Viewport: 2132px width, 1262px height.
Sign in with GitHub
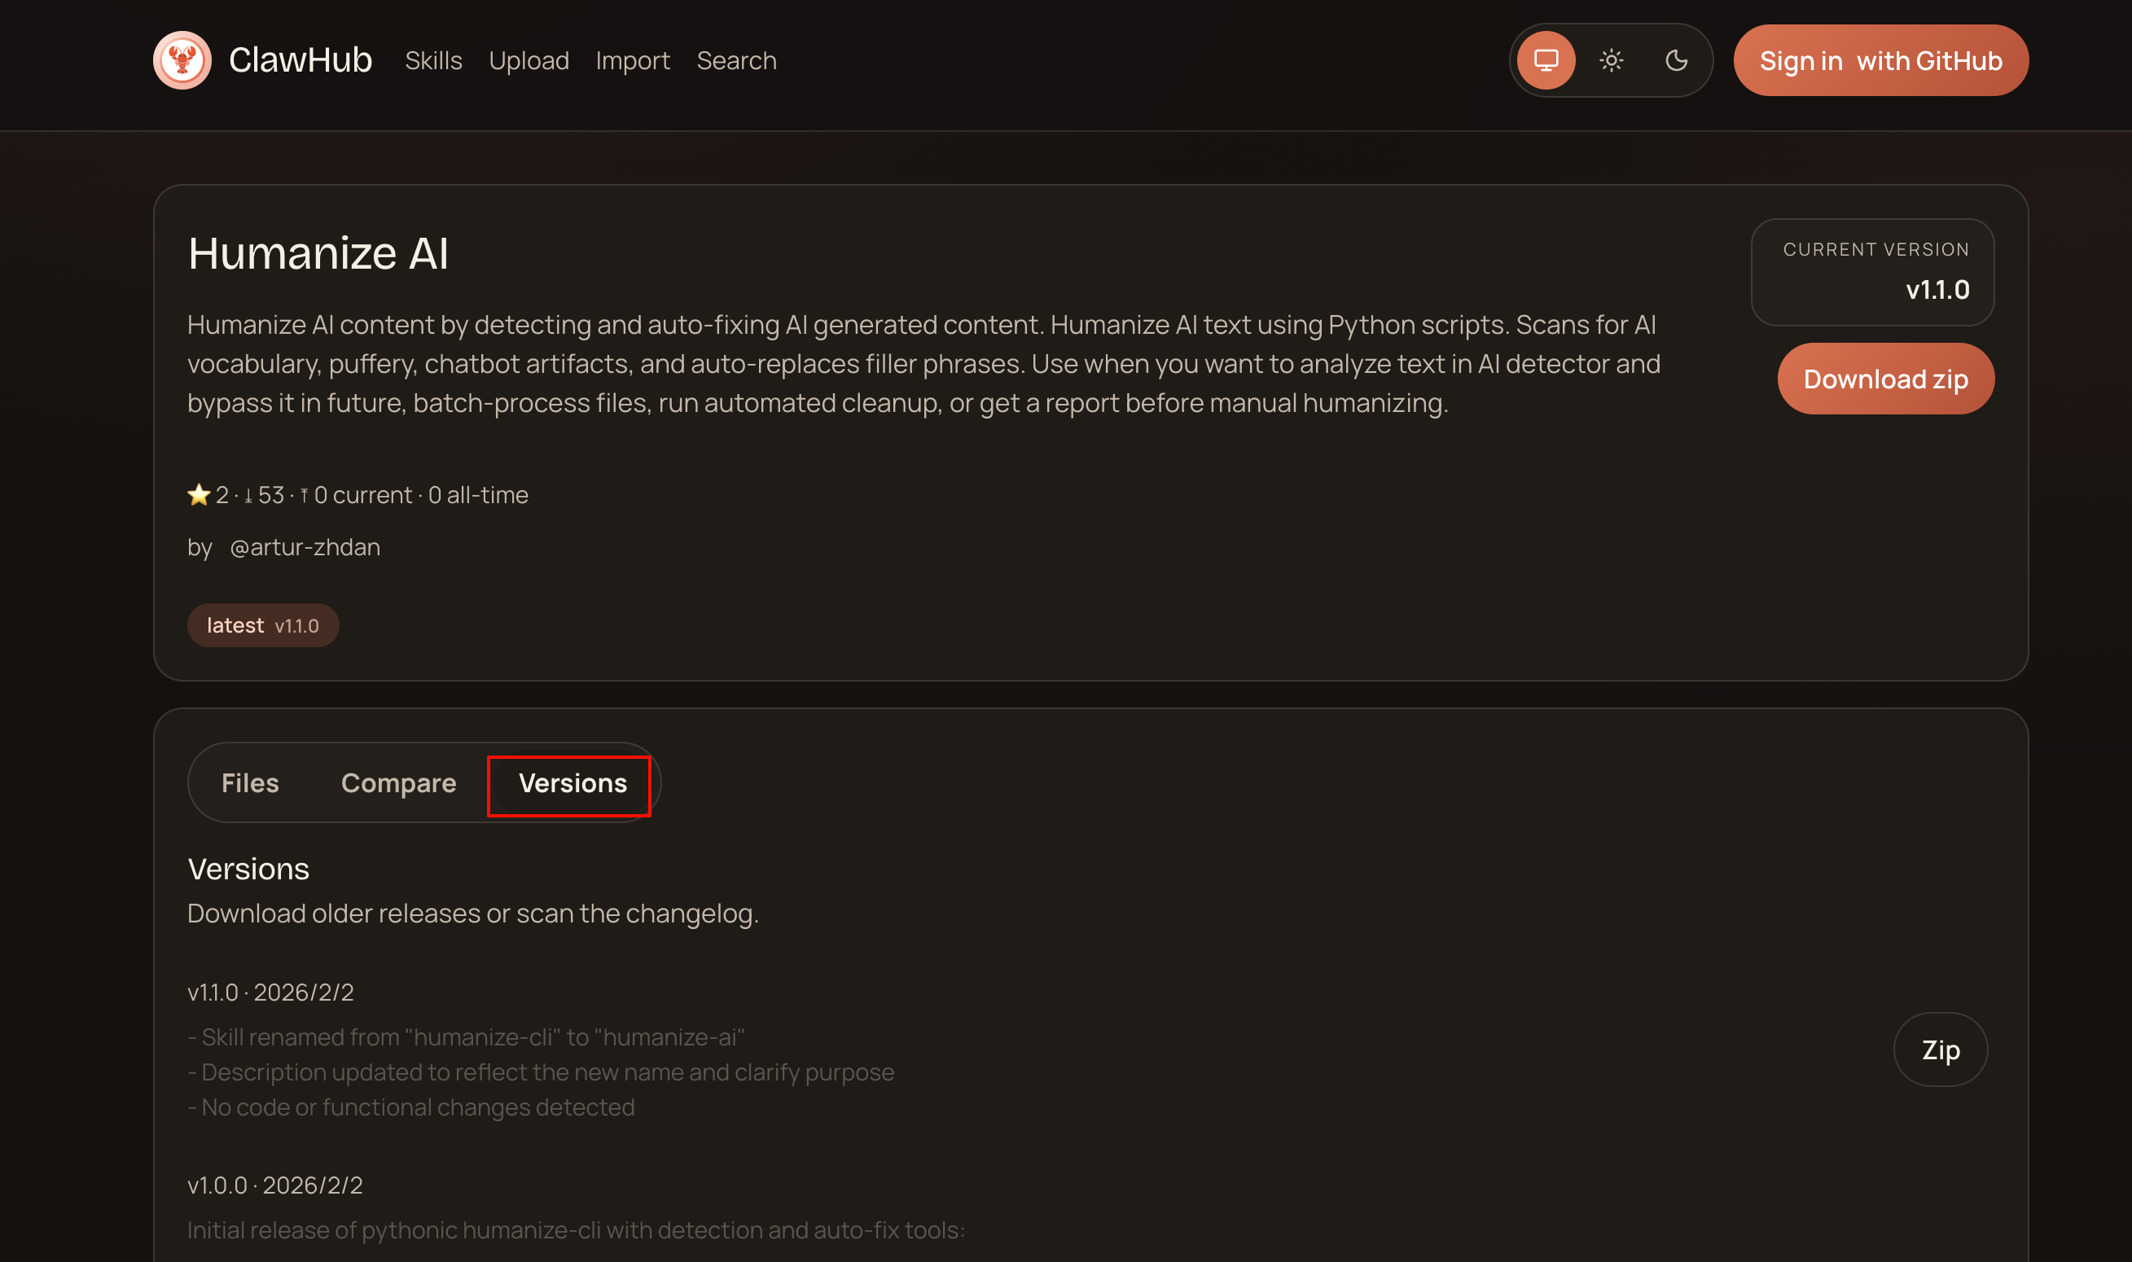tap(1880, 61)
